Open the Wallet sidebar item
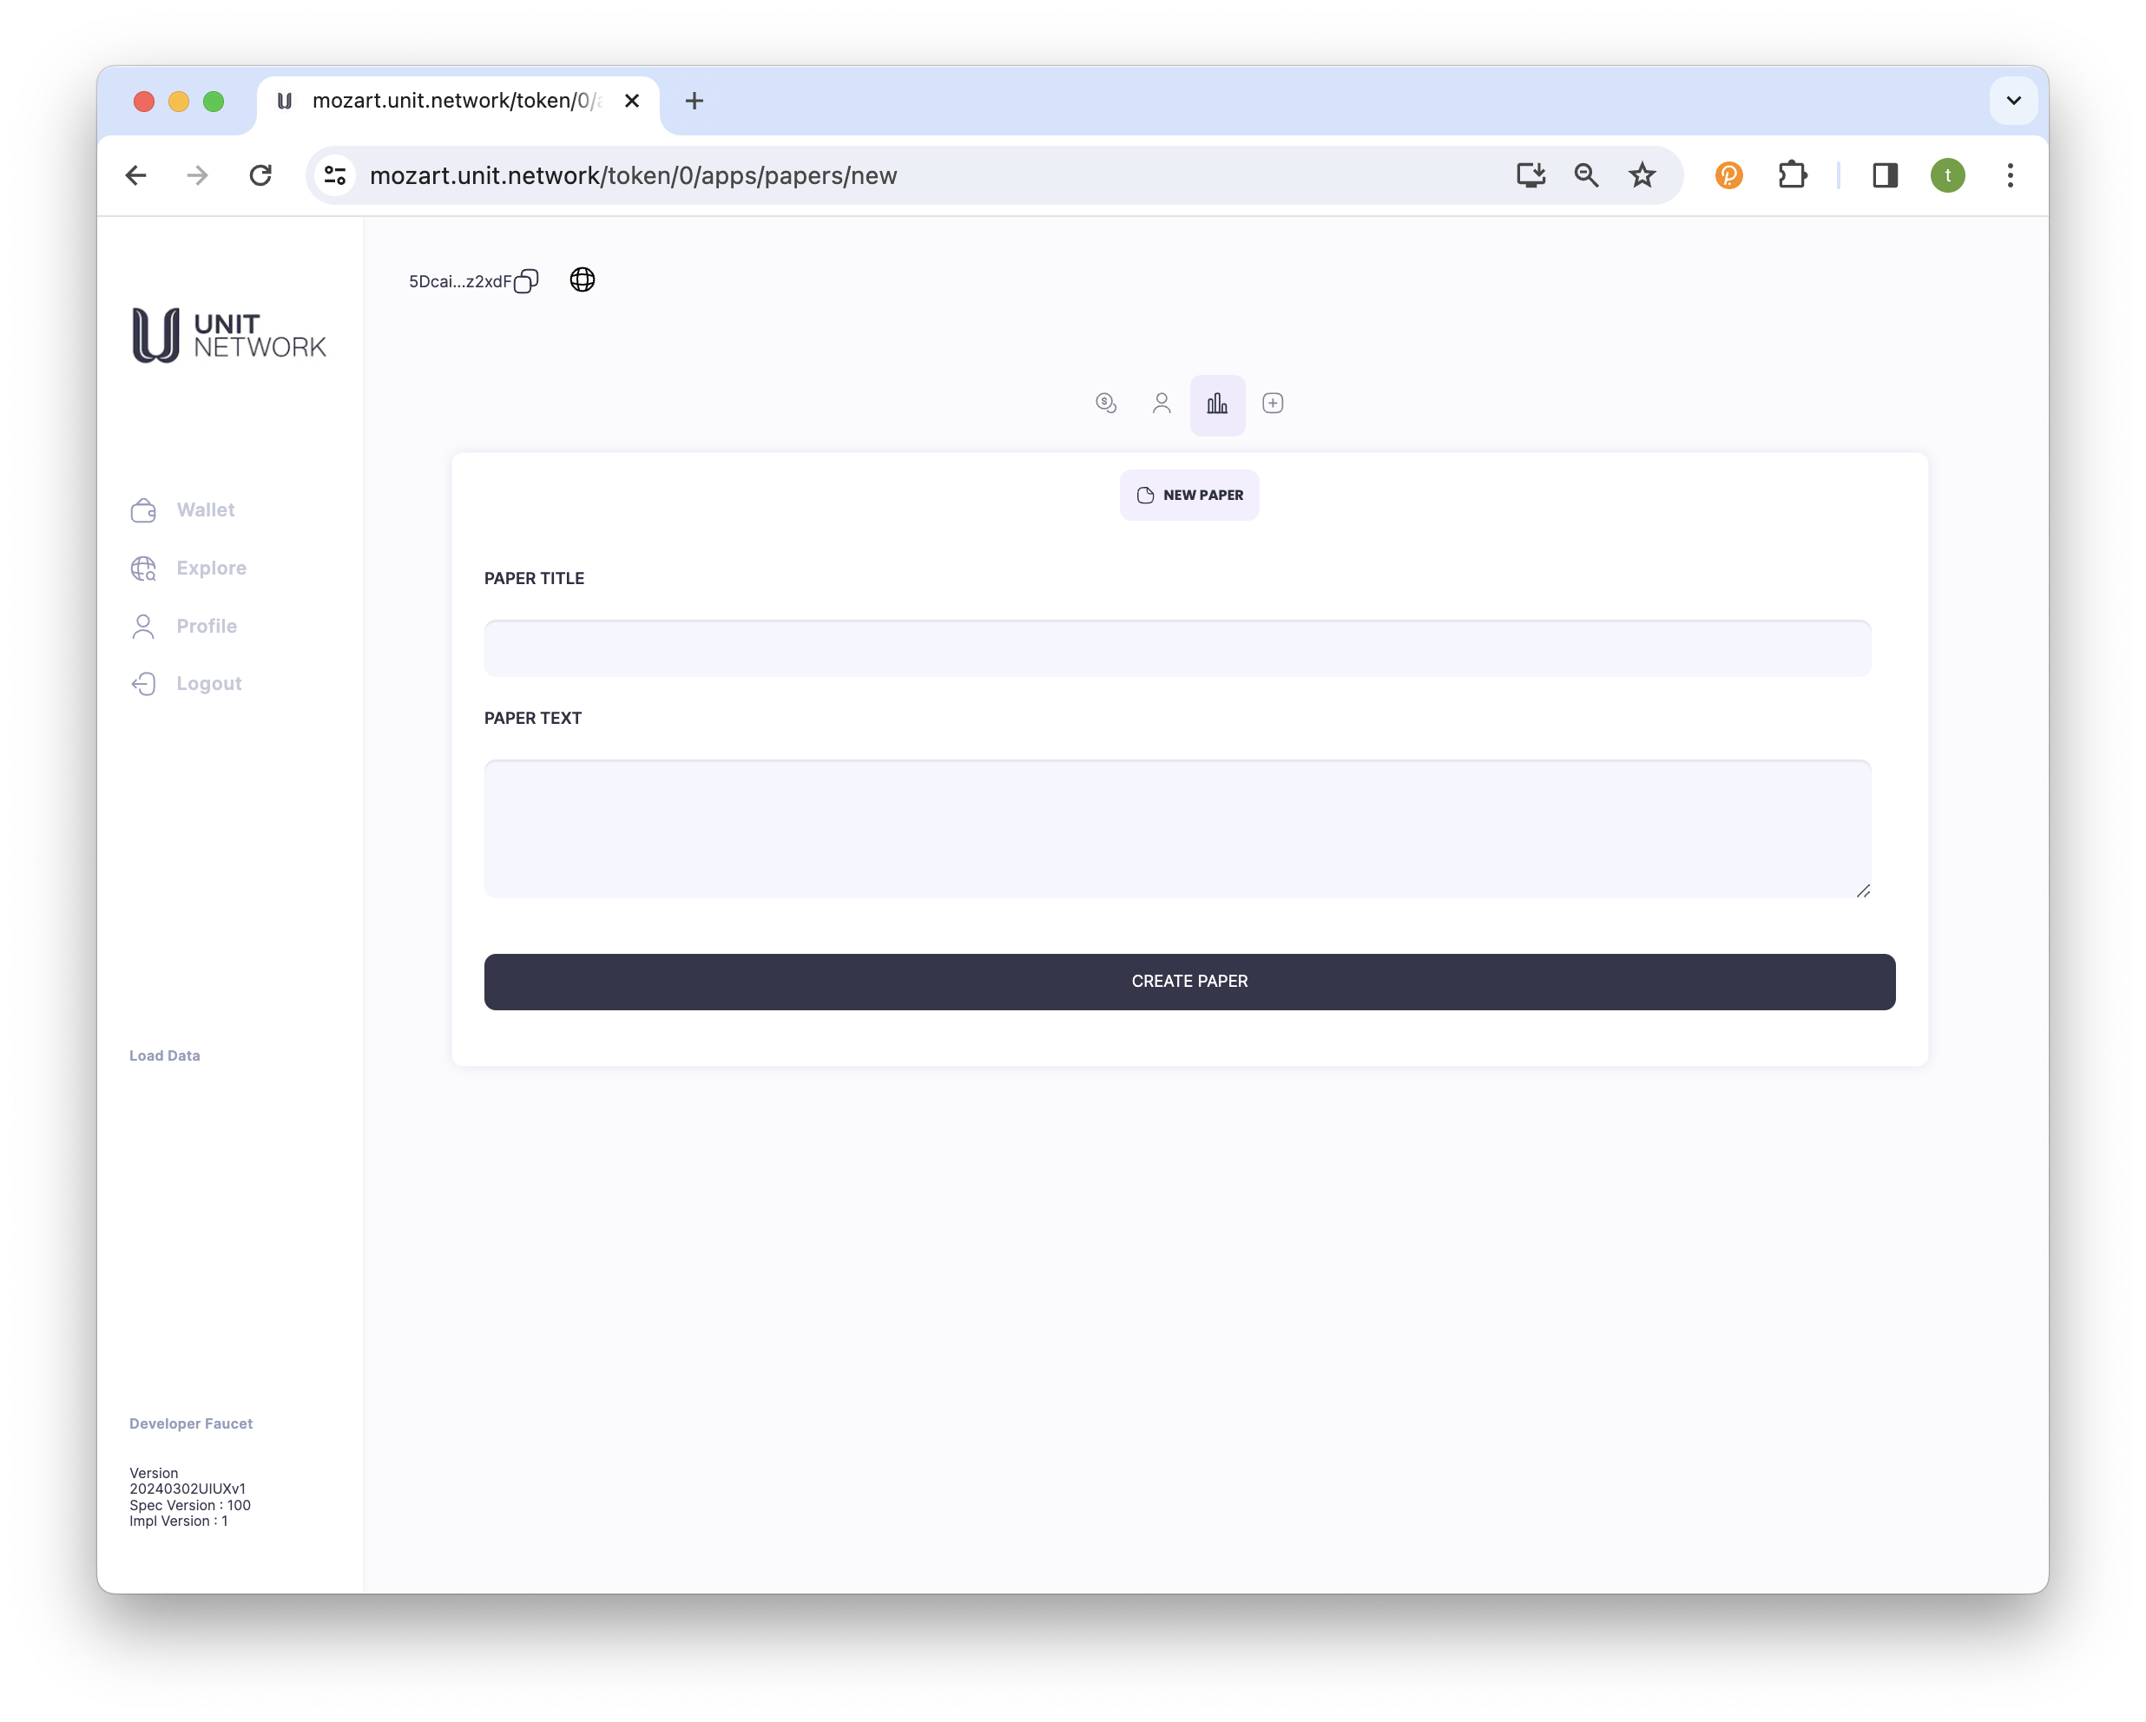 coord(205,509)
